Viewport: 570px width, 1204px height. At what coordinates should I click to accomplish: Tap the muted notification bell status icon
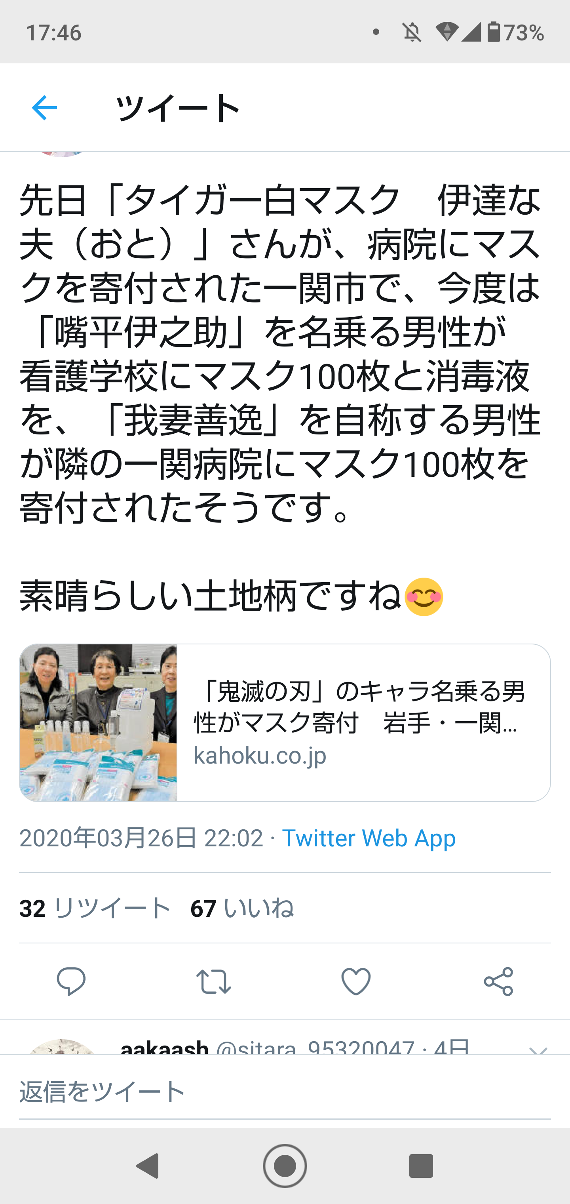[412, 33]
